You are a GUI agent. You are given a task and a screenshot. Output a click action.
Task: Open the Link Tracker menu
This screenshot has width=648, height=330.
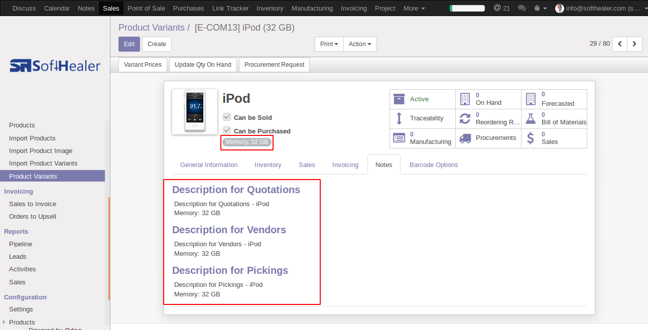tap(230, 8)
